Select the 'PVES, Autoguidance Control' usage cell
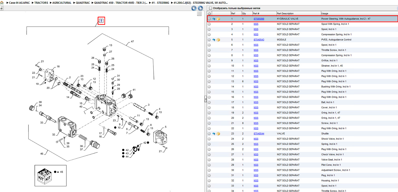This screenshot has height=192, width=398. (x=336, y=40)
